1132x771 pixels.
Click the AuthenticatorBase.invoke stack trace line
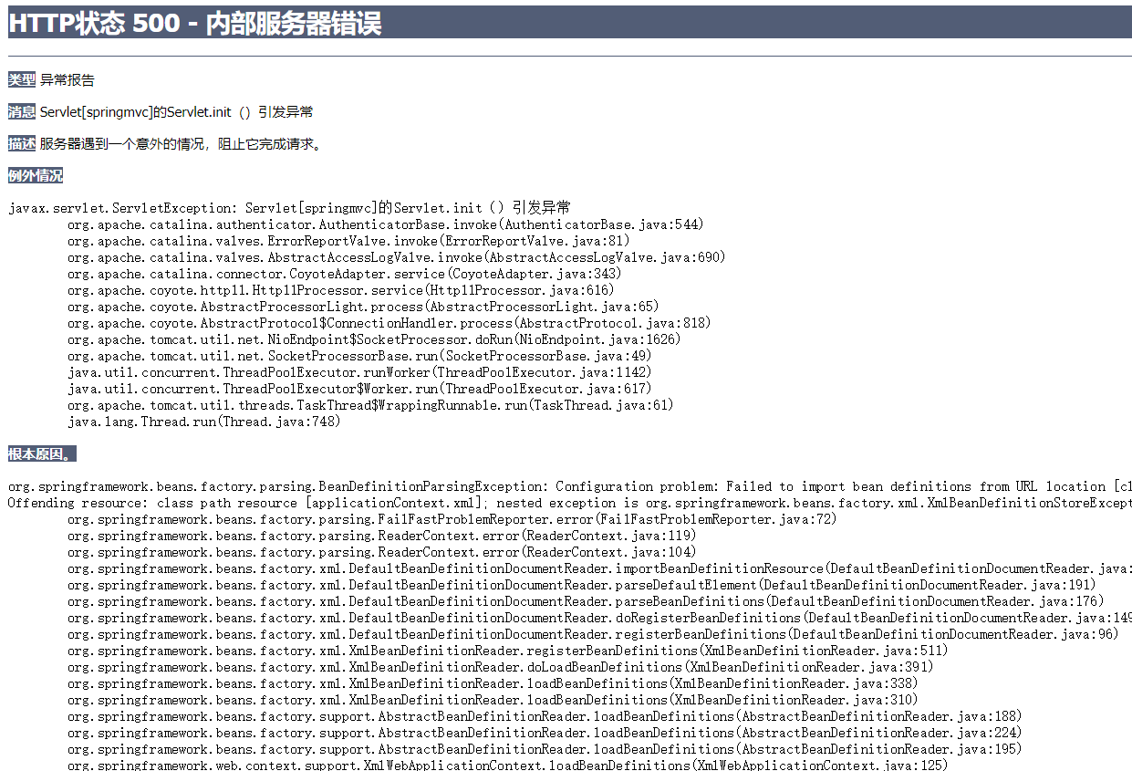point(386,224)
